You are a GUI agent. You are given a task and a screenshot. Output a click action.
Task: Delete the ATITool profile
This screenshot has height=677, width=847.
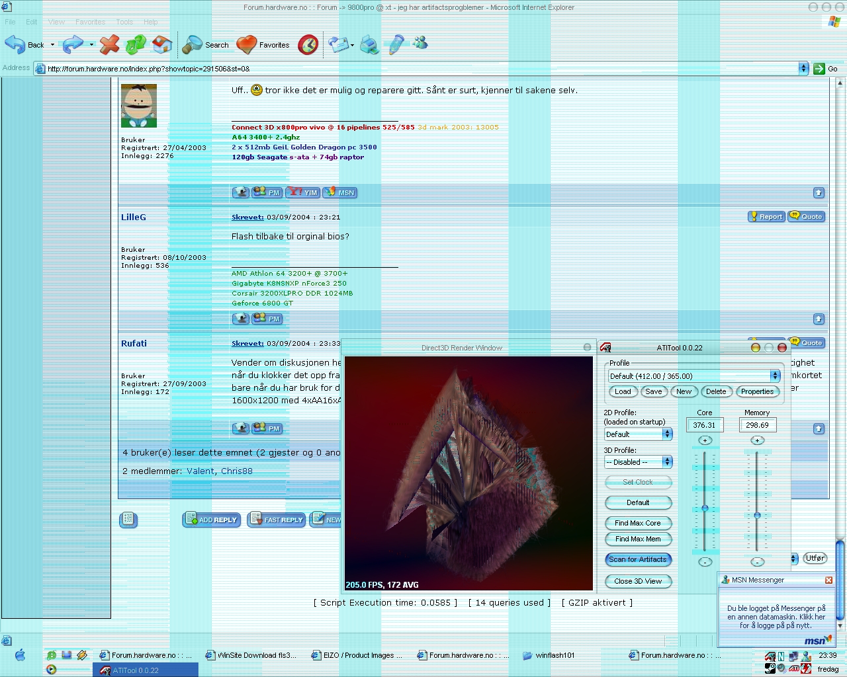tap(716, 391)
